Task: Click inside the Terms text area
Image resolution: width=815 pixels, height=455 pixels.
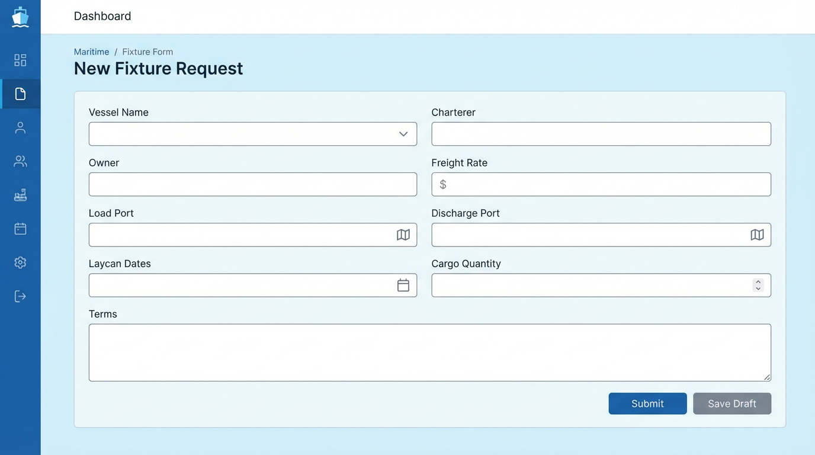Action: tap(429, 353)
